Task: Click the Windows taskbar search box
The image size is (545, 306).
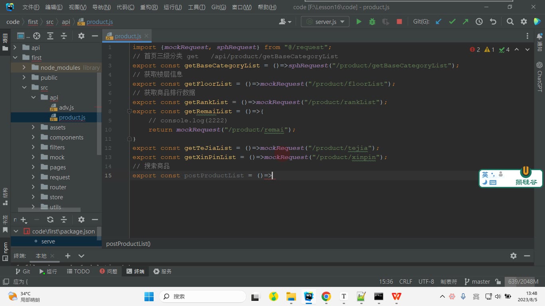Action: [x=203, y=296]
